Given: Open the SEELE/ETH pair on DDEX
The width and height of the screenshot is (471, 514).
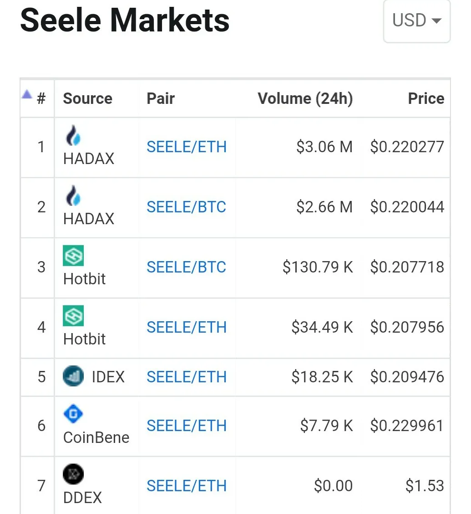Looking at the screenshot, I should [187, 486].
